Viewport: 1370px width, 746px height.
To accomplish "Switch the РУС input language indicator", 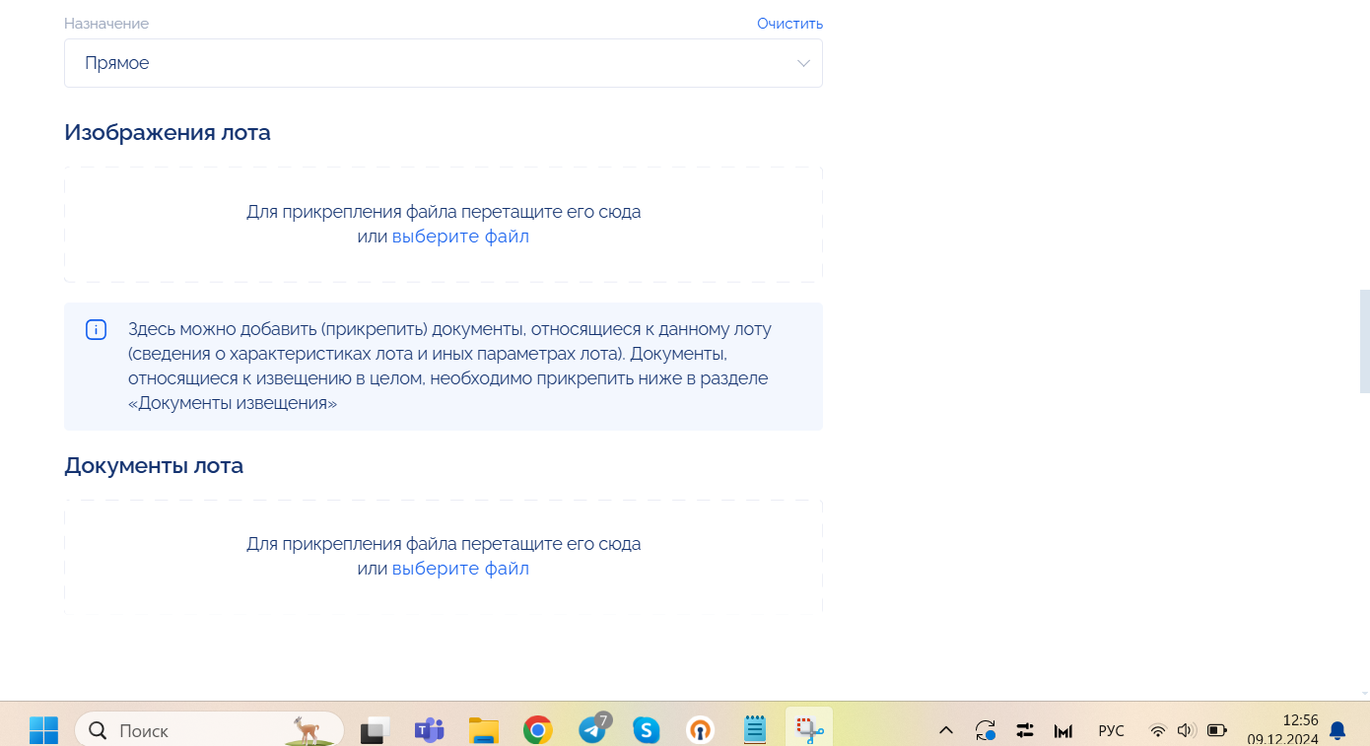I will [x=1111, y=730].
